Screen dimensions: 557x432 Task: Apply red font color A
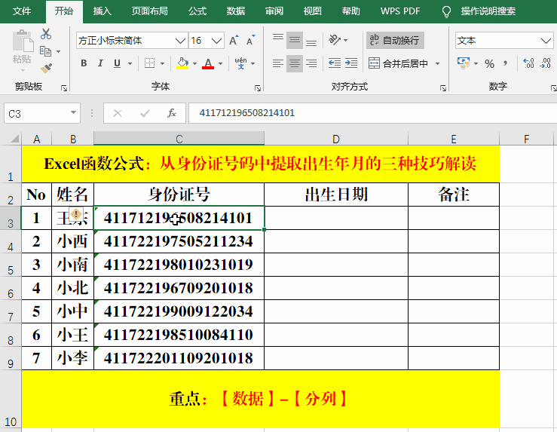coord(208,63)
